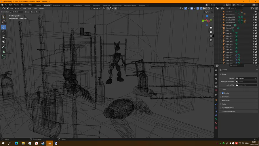The image size is (259, 146).
Task: Activate the Move tool
Action: click(x=4, y=27)
